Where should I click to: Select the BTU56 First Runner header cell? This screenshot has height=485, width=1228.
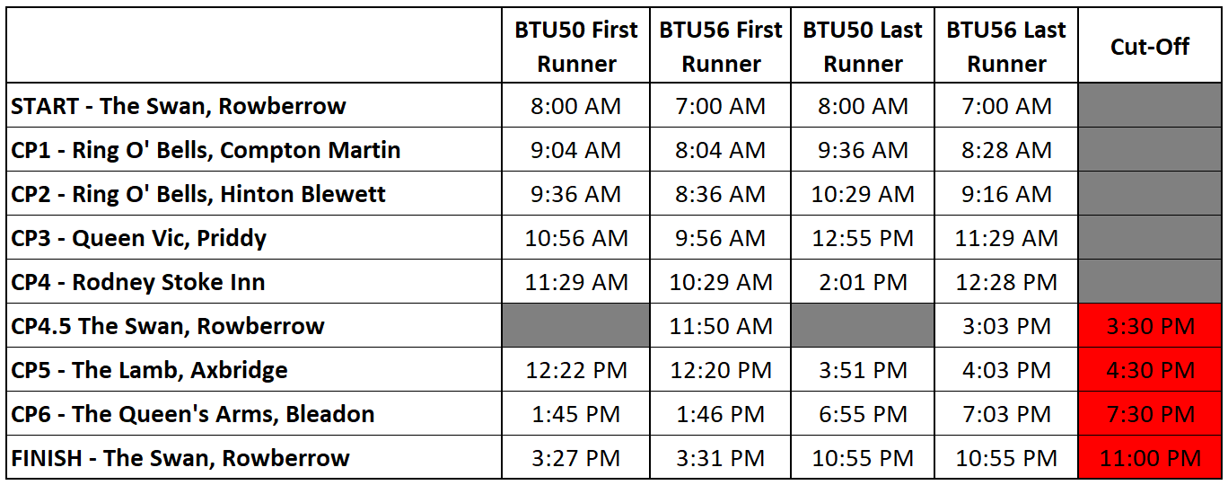(x=721, y=47)
